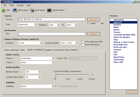Click the Source path input field

coord(52,19)
